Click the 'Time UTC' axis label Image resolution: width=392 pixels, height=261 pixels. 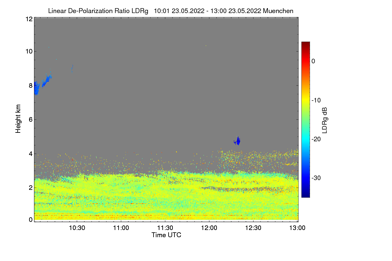tap(166, 235)
